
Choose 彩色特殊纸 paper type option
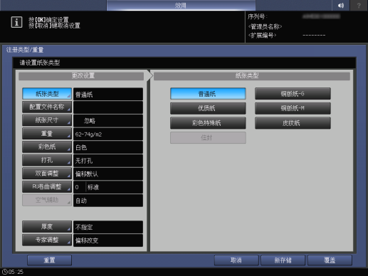click(208, 123)
